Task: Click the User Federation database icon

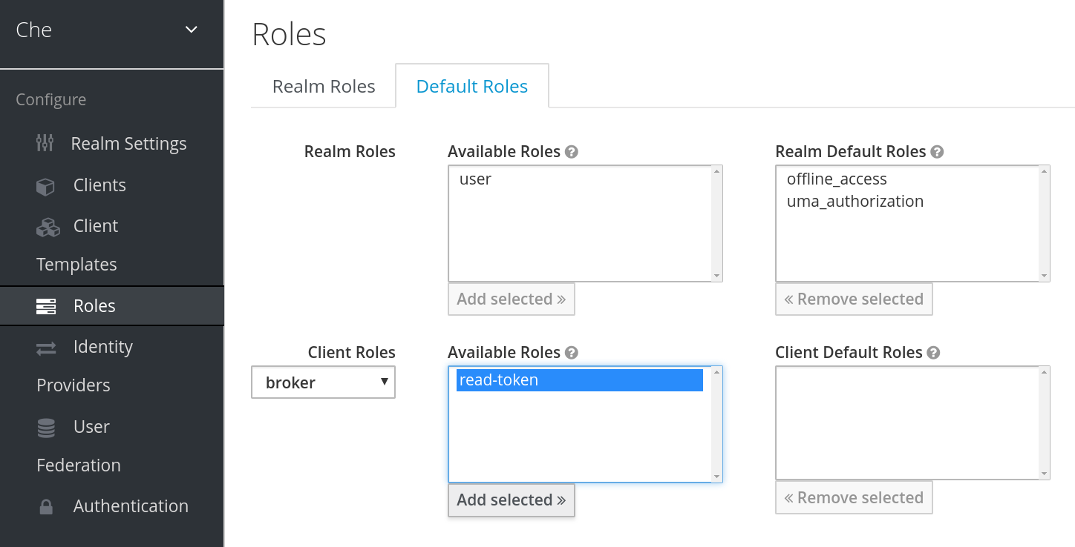Action: tap(46, 428)
